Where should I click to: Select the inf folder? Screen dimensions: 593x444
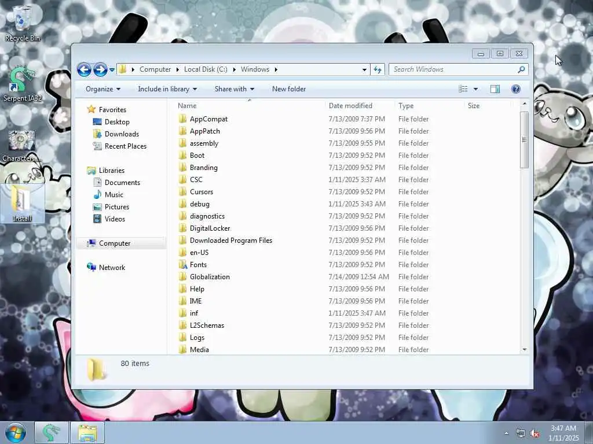[193, 313]
